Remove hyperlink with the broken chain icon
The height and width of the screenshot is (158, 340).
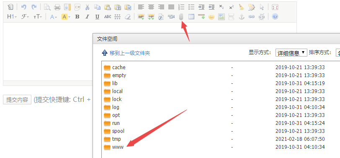pos(262,17)
